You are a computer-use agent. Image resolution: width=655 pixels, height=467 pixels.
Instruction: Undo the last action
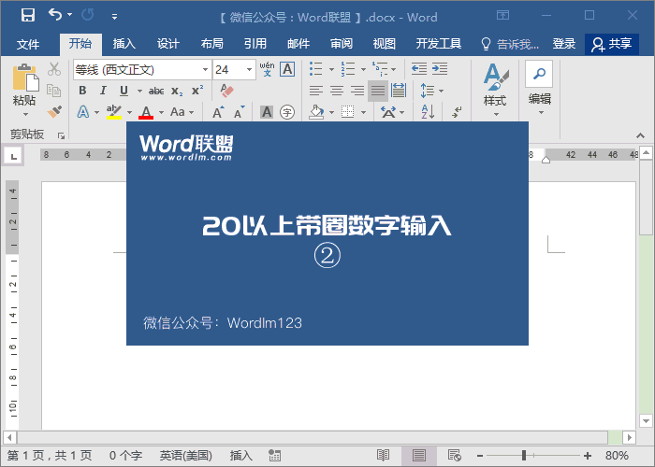54,15
